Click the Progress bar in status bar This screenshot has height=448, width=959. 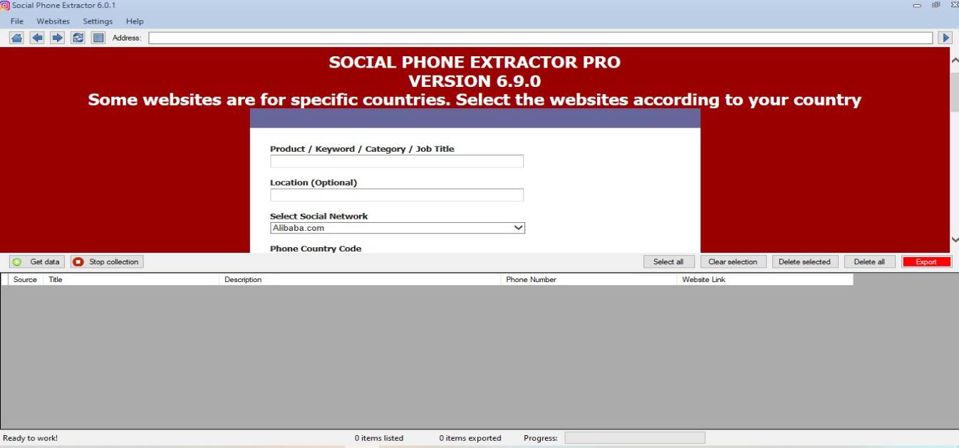pos(635,437)
